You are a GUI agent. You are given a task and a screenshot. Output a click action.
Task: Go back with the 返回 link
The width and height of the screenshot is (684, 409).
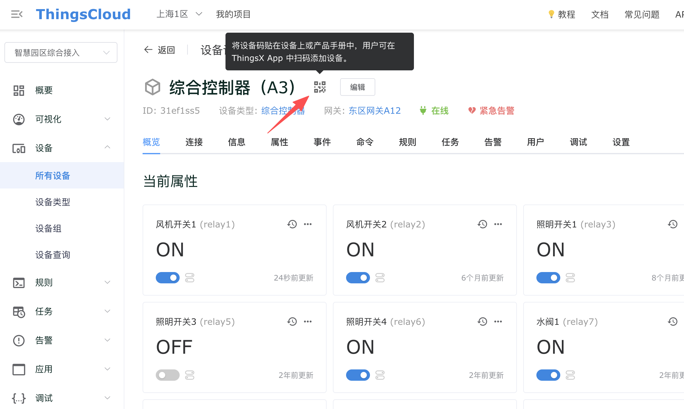click(160, 50)
